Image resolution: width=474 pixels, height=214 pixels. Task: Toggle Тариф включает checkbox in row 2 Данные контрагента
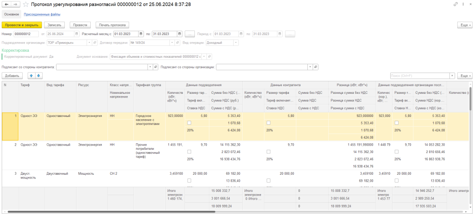pyautogui.click(x=268, y=152)
